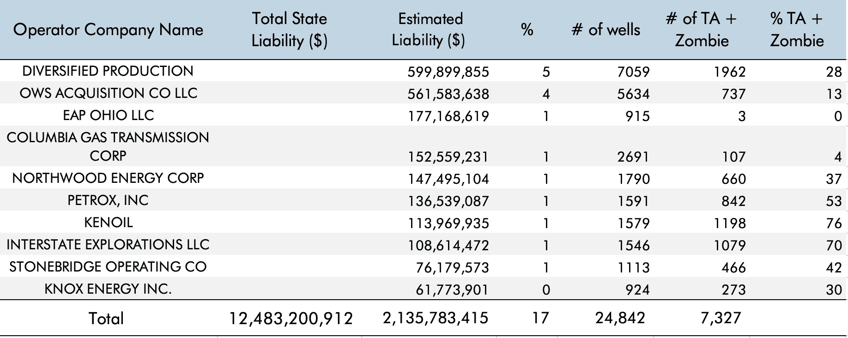Click the DIVERSIFIED PRODUCTION row name
This screenshot has width=848, height=338.
pos(108,71)
